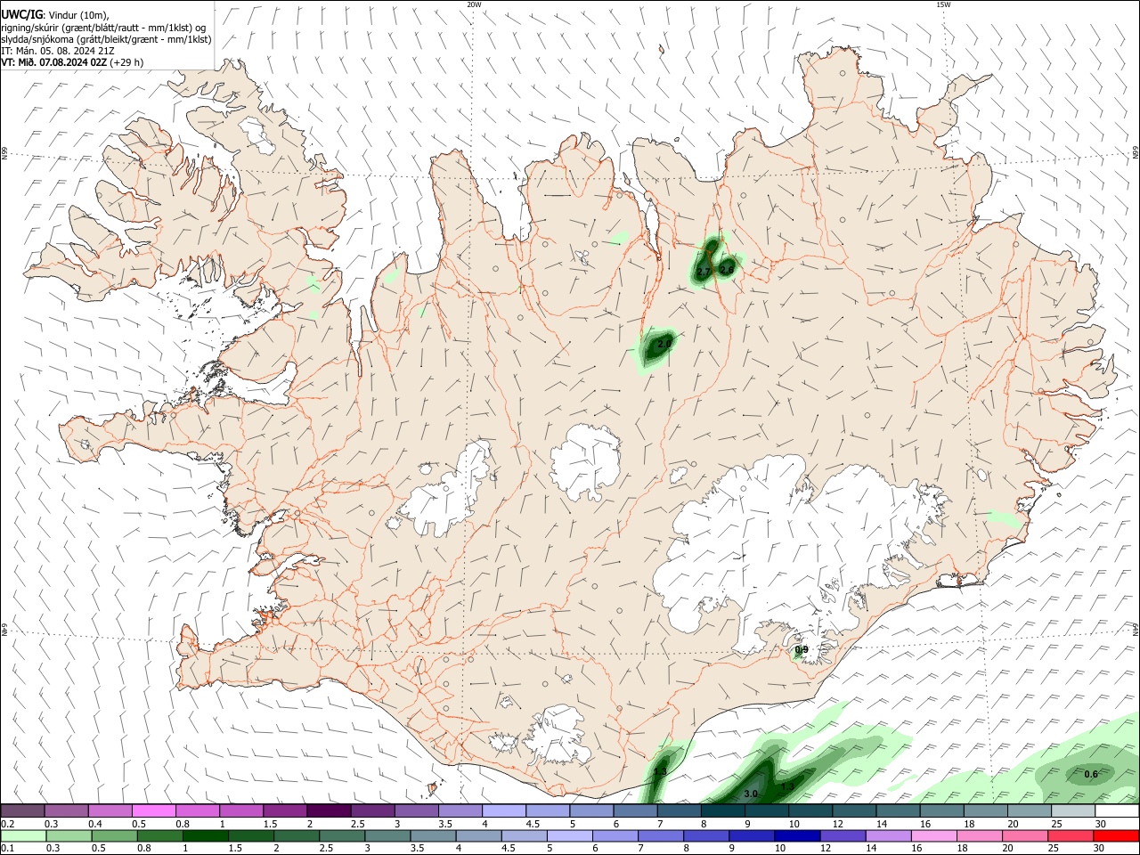Image resolution: width=1140 pixels, height=855 pixels.
Task: Click the '2.7' precipitation value on the map
Action: (704, 271)
